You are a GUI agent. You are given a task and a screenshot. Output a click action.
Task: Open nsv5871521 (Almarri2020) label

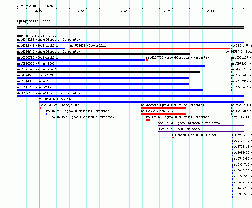click(37, 69)
